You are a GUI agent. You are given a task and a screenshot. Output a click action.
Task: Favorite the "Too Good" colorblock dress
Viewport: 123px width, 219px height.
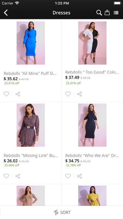tap(68, 94)
